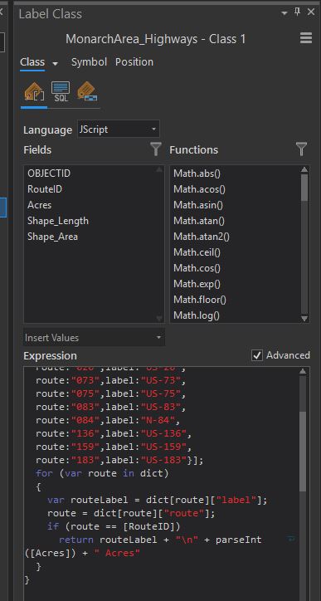Pin the Label Class pane

tap(297, 12)
